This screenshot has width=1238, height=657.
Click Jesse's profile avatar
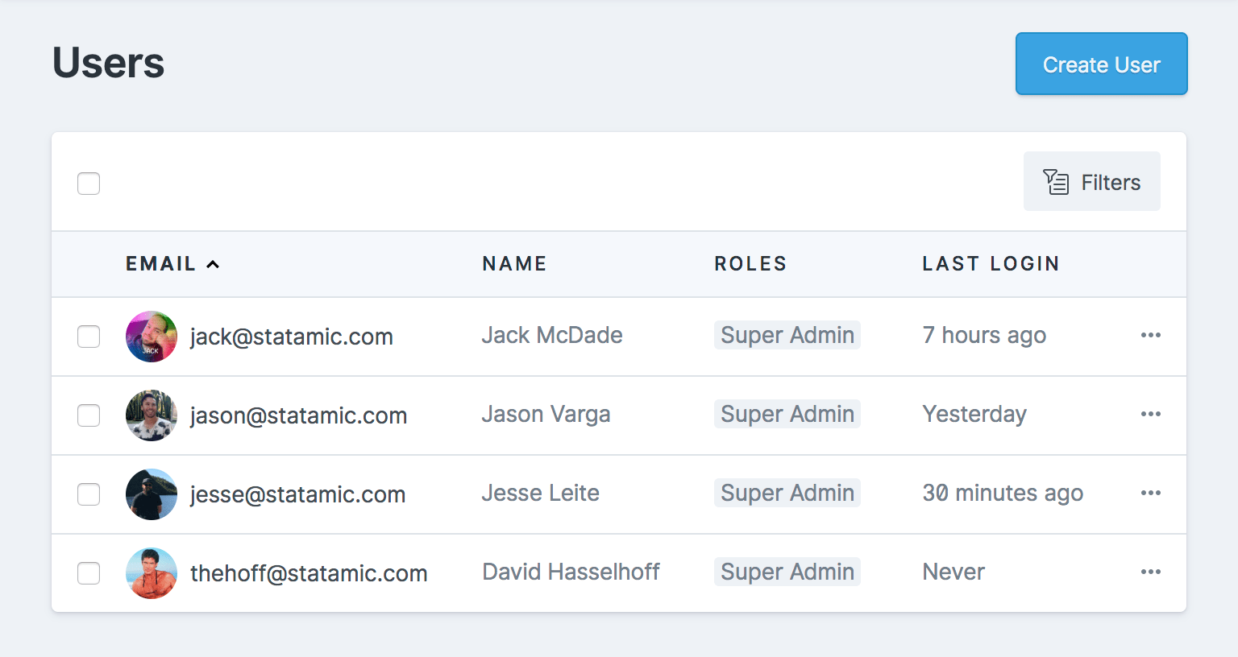pos(151,494)
